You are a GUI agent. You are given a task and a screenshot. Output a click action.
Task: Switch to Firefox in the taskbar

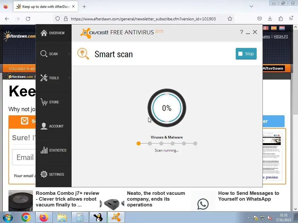pos(44,217)
